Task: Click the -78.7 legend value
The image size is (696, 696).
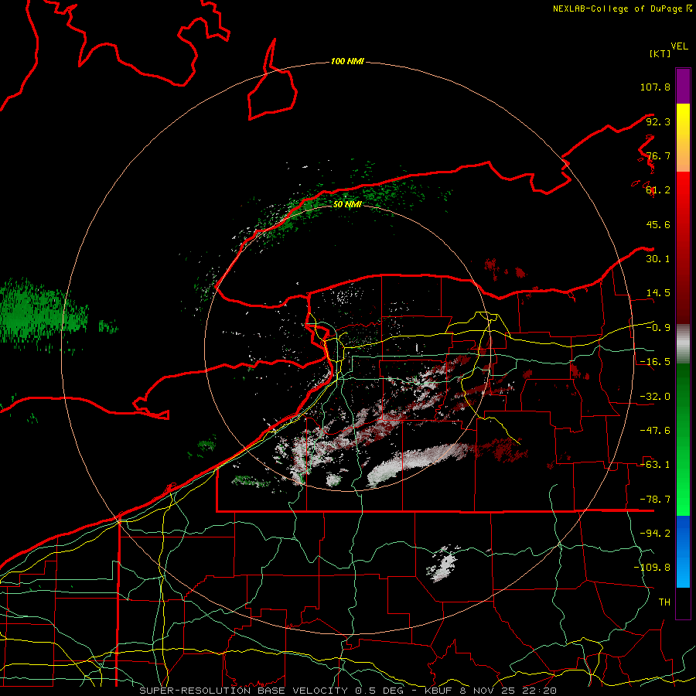Action: click(x=655, y=500)
